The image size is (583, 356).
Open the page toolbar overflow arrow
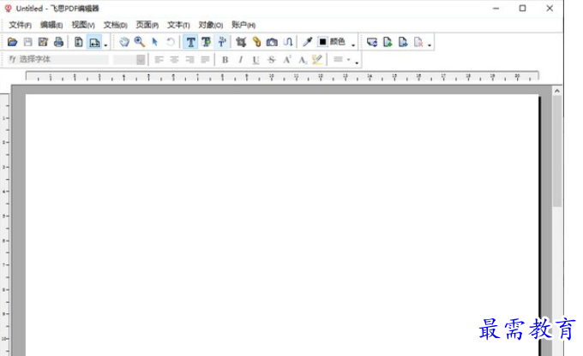[x=430, y=45]
